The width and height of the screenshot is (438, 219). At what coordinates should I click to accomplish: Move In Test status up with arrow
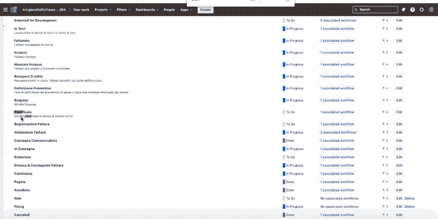point(383,29)
